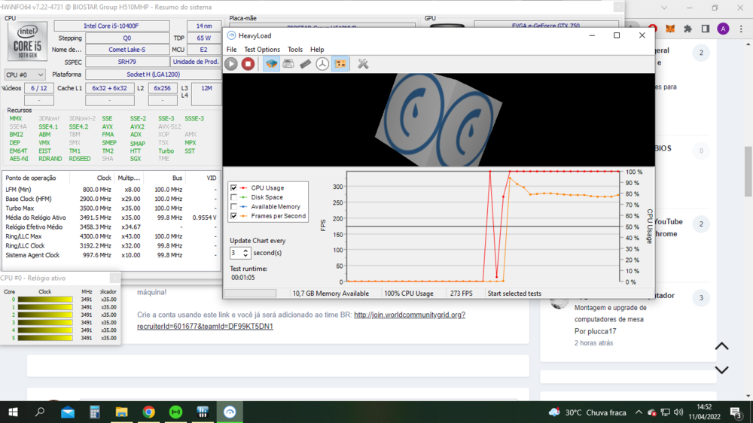753x423 pixels.
Task: Enable the Disk Space chart checkbox
Action: (234, 197)
